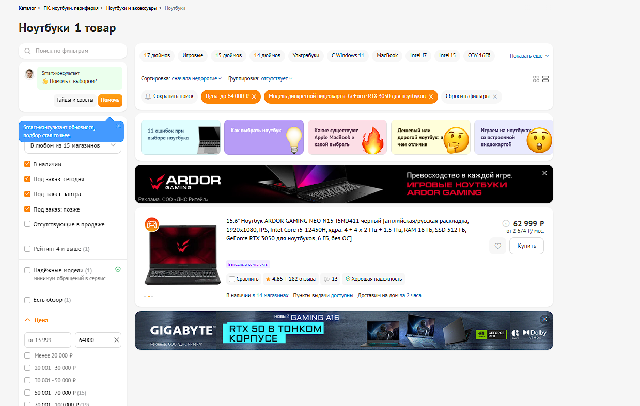
Task: Click the gaming controller badge on product
Action: point(152,224)
